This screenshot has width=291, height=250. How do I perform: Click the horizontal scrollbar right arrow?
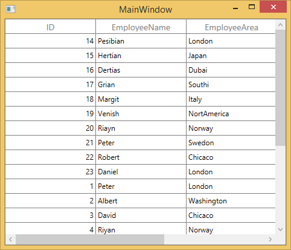pos(270,239)
